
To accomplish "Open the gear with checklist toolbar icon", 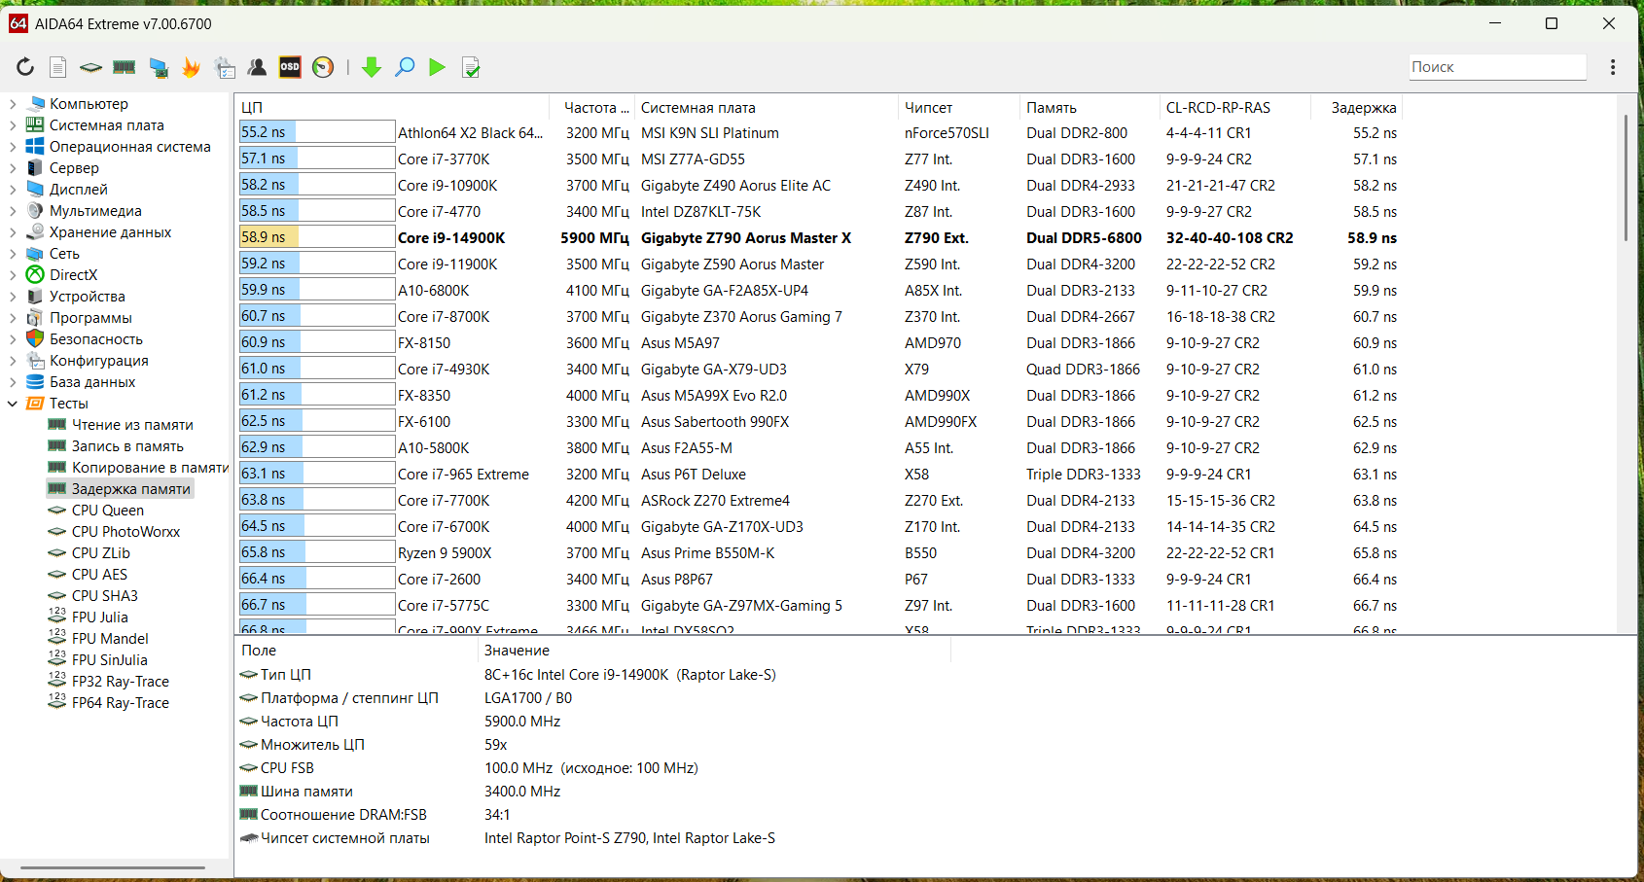I will click(x=225, y=67).
